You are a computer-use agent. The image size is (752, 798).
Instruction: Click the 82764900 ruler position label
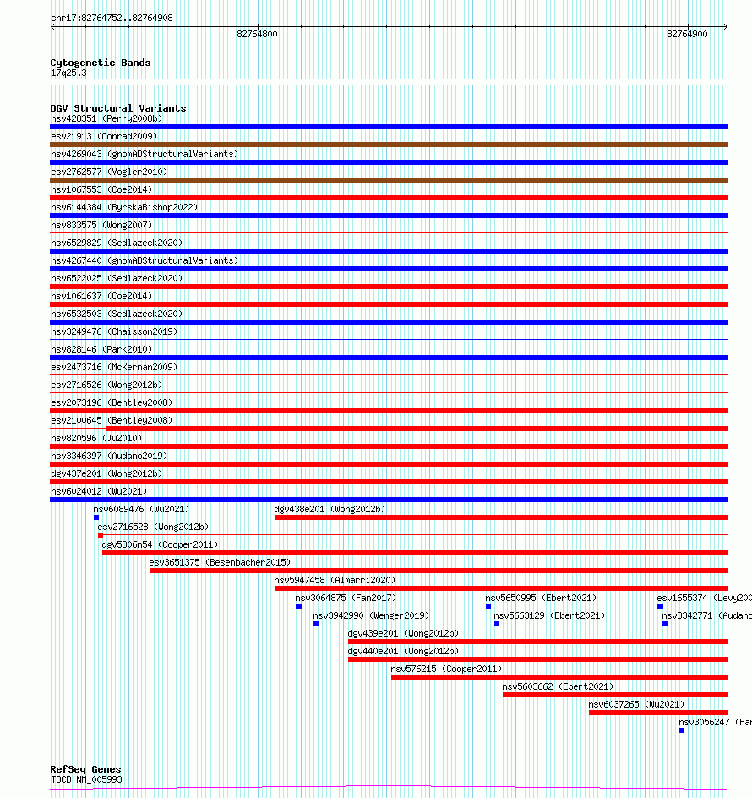click(687, 34)
